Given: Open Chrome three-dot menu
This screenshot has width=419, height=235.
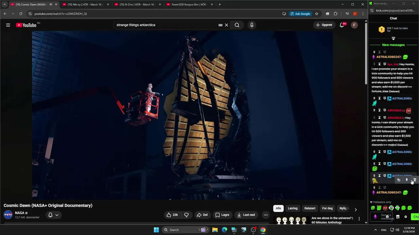Looking at the screenshot, I should [x=363, y=14].
